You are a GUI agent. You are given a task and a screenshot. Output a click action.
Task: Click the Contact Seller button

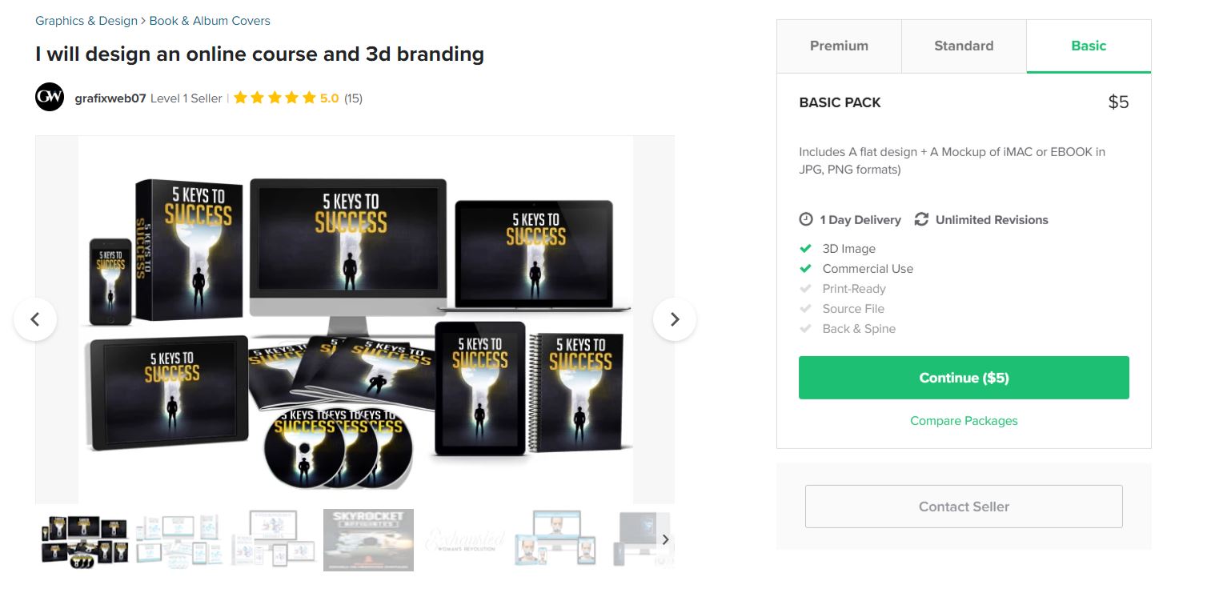click(x=964, y=507)
